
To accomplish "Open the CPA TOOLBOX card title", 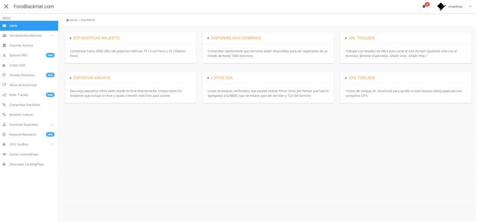I will pos(362,78).
